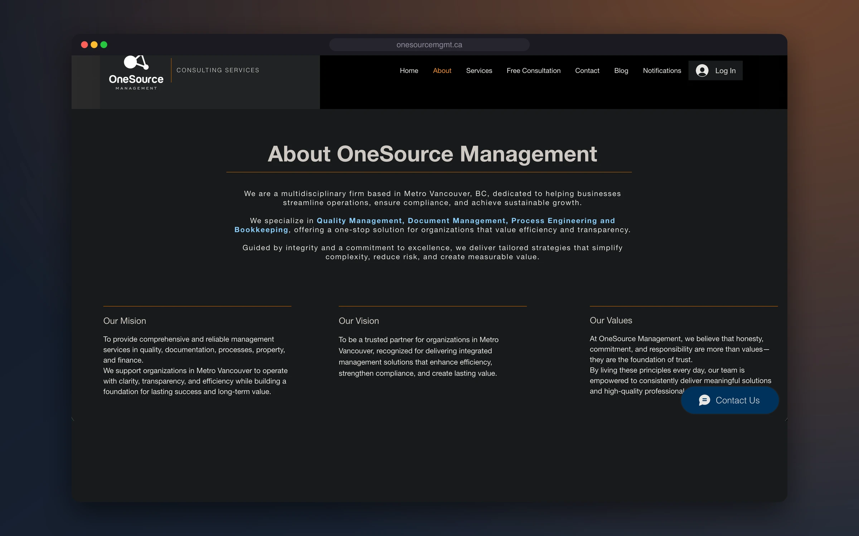Click the onesourcemgmt.ca address bar
Image resolution: width=859 pixels, height=536 pixels.
point(429,45)
